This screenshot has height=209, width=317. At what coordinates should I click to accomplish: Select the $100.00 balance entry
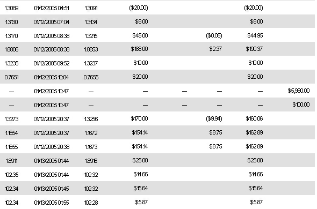pos(301,104)
